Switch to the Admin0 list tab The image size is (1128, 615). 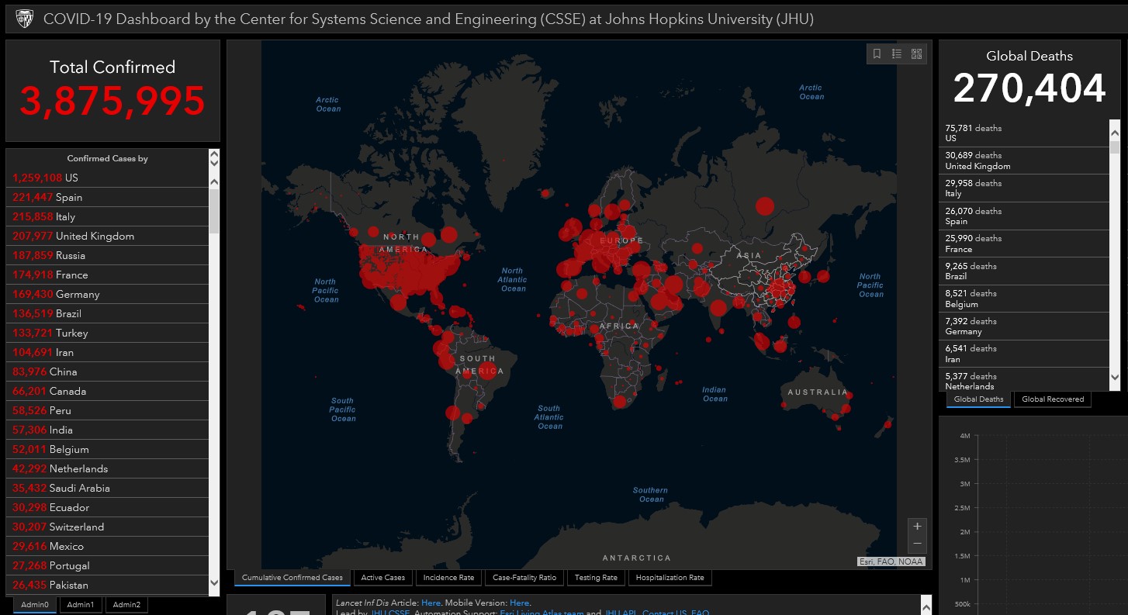[x=35, y=605]
